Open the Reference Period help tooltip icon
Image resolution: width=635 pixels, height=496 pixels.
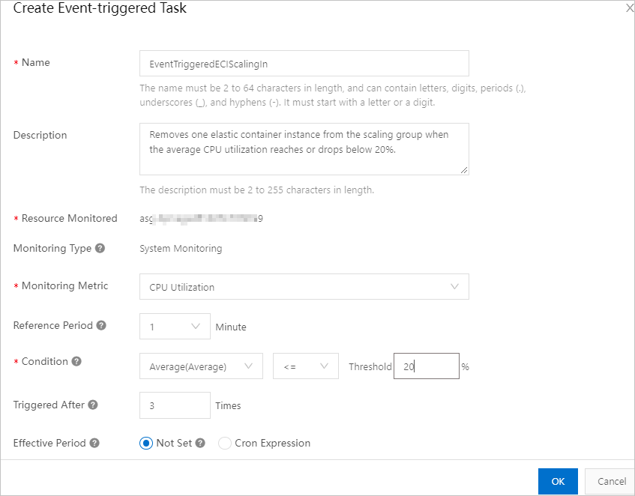tap(101, 325)
